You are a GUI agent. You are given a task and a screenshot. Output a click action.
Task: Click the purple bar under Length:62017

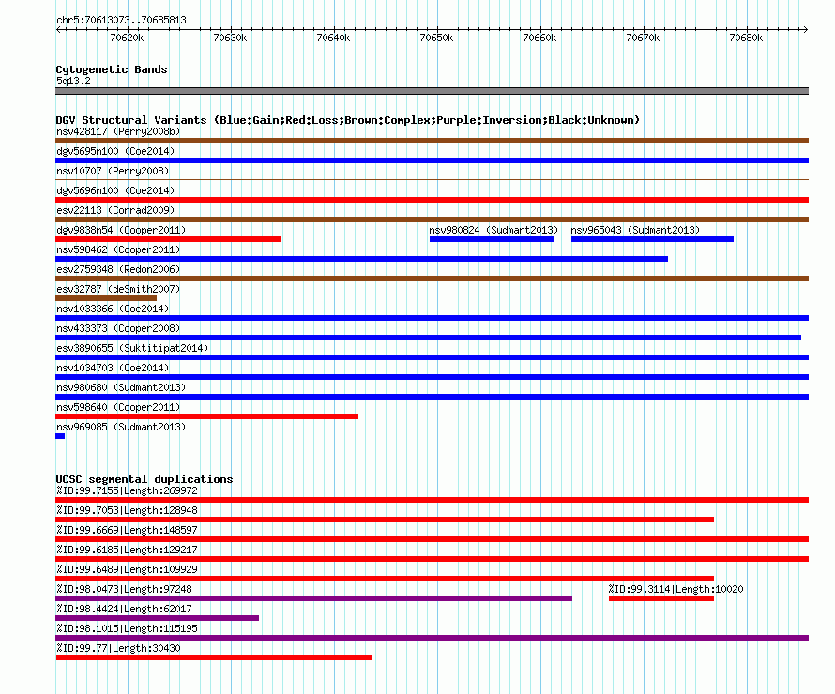click(157, 618)
